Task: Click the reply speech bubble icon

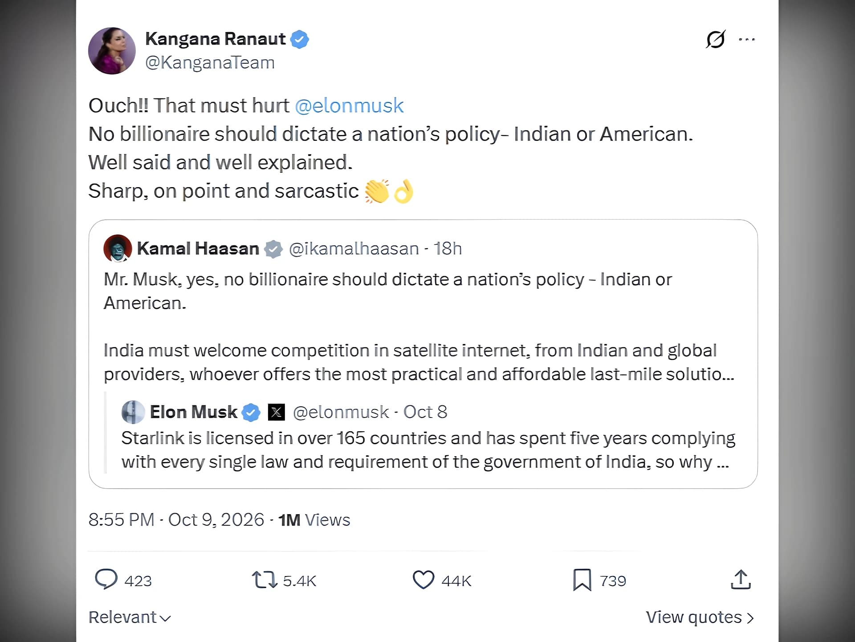Action: 106,580
